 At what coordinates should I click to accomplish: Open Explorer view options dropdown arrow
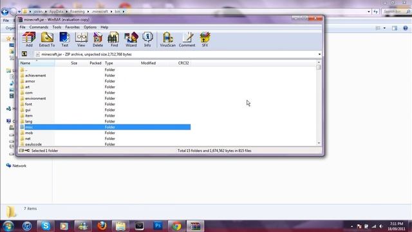point(384,28)
